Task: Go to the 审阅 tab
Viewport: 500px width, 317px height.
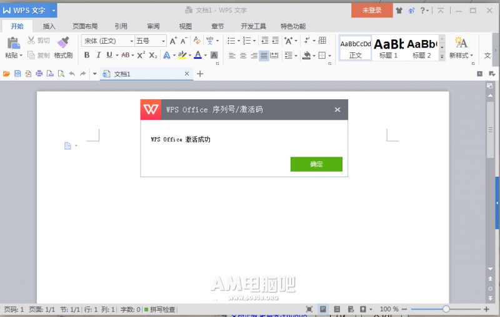Action: tap(153, 26)
